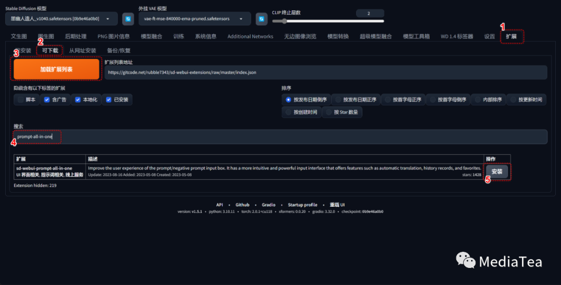Click the sd-webui-prompt-all-in-one extension name
561x285 pixels.
(44, 168)
